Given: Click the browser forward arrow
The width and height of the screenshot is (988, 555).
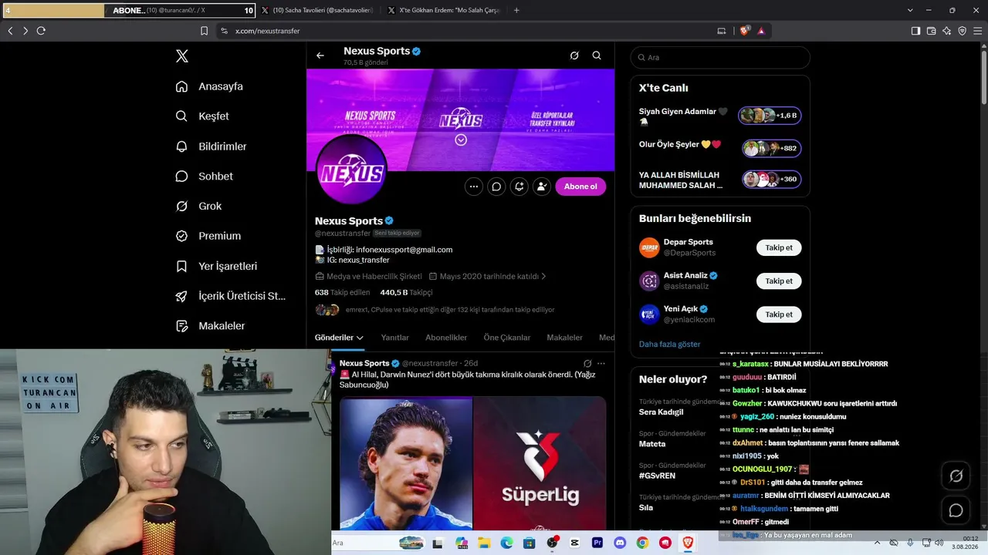Looking at the screenshot, I should point(25,31).
